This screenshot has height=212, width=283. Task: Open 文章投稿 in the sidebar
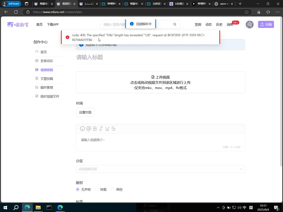tap(46, 78)
